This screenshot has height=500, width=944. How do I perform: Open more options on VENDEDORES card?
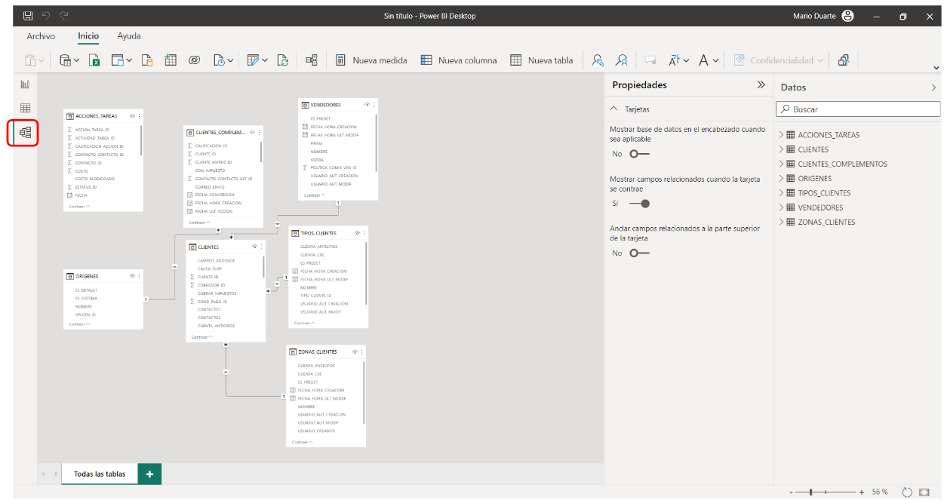pos(374,105)
